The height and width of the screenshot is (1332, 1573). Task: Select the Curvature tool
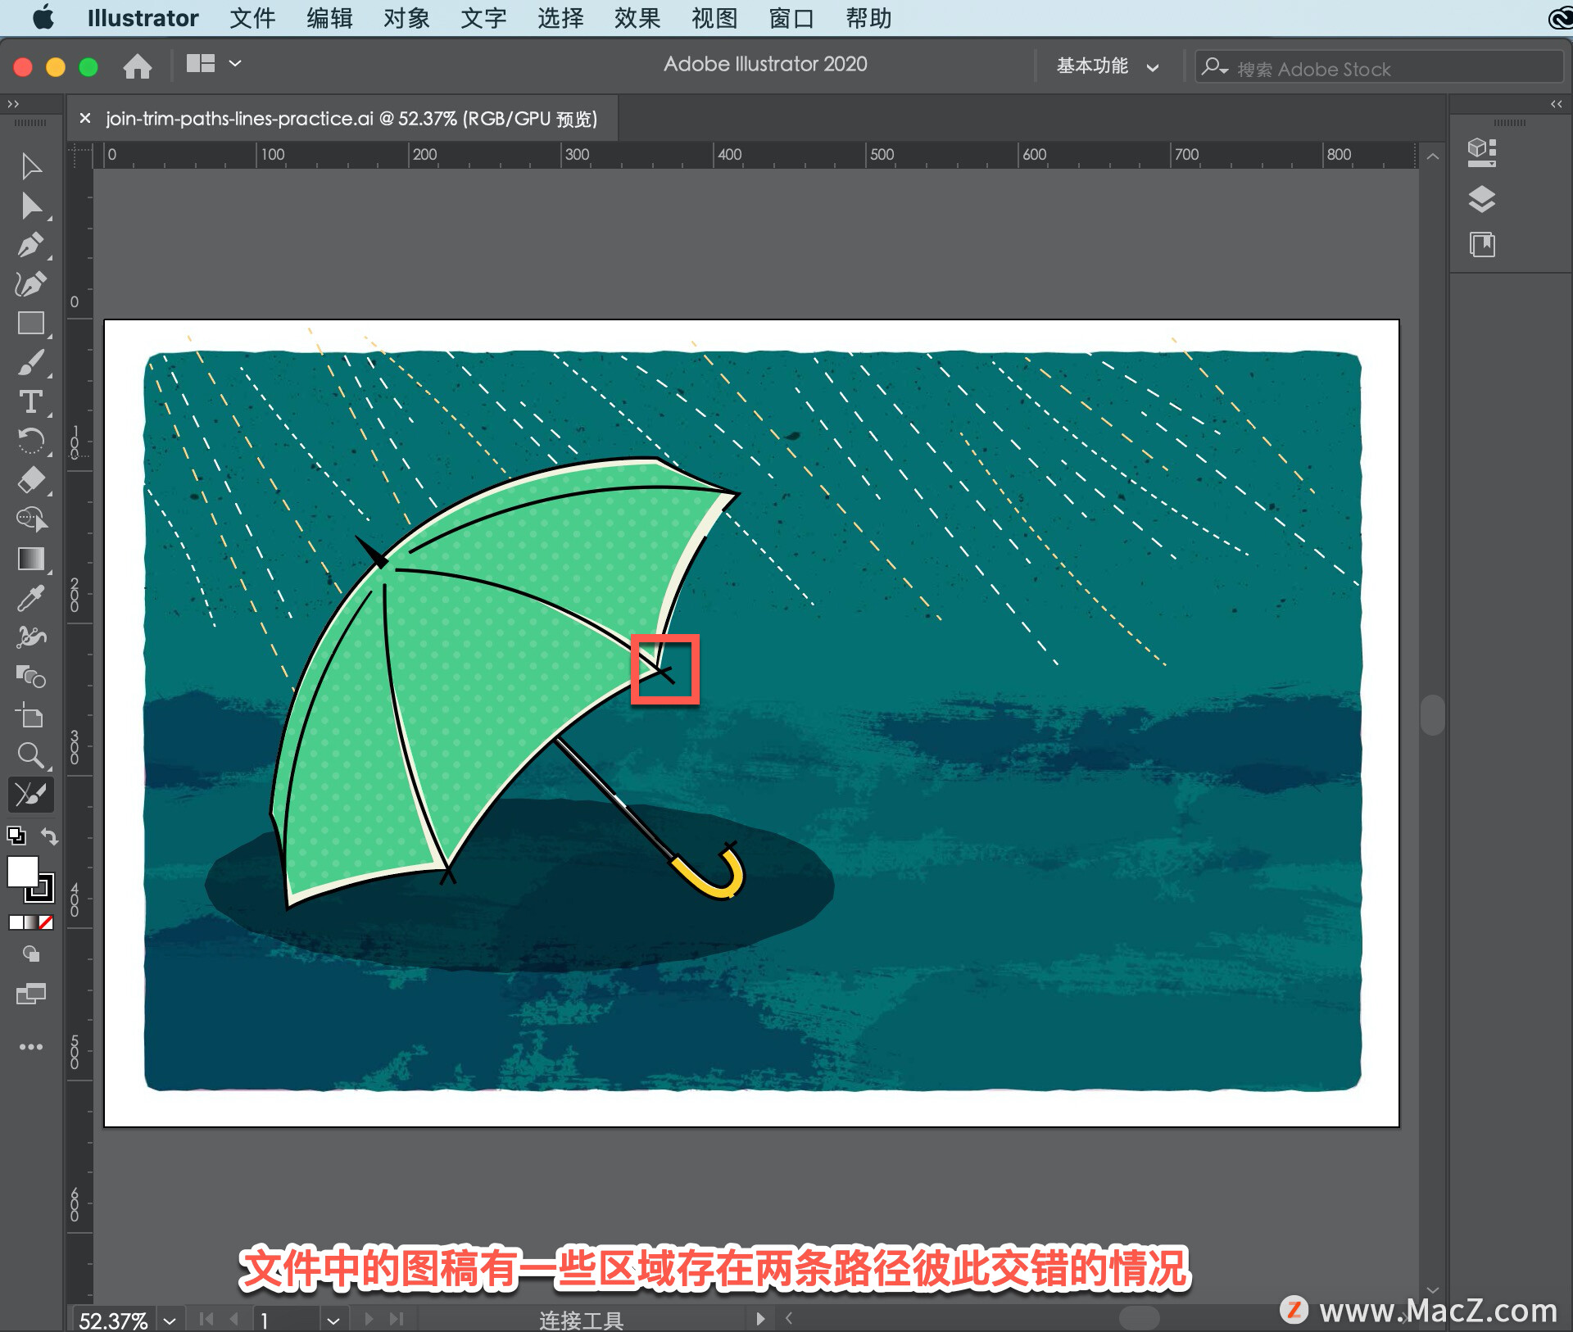coord(31,284)
